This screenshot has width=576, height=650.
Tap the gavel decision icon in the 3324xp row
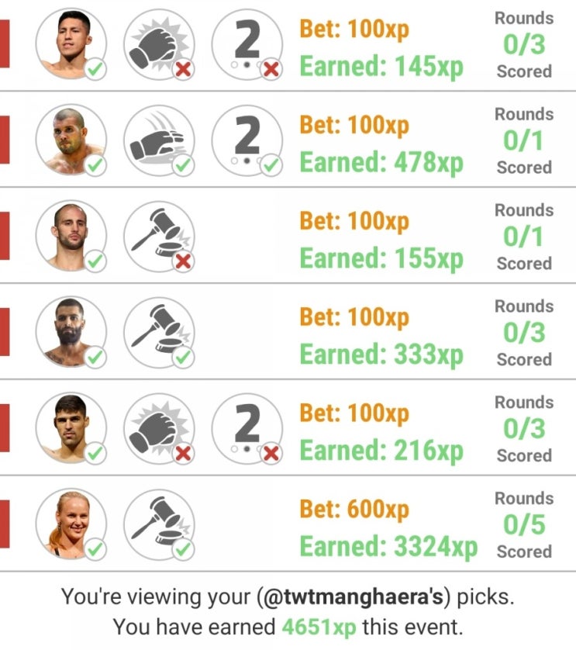pos(159,524)
